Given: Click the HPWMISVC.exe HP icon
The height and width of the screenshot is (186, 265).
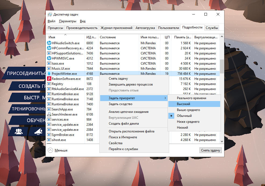Looking at the screenshot, I should 49,58.
